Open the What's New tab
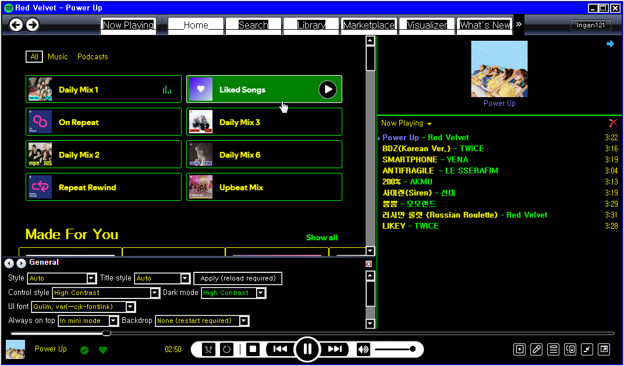This screenshot has height=366, width=624. tap(485, 26)
